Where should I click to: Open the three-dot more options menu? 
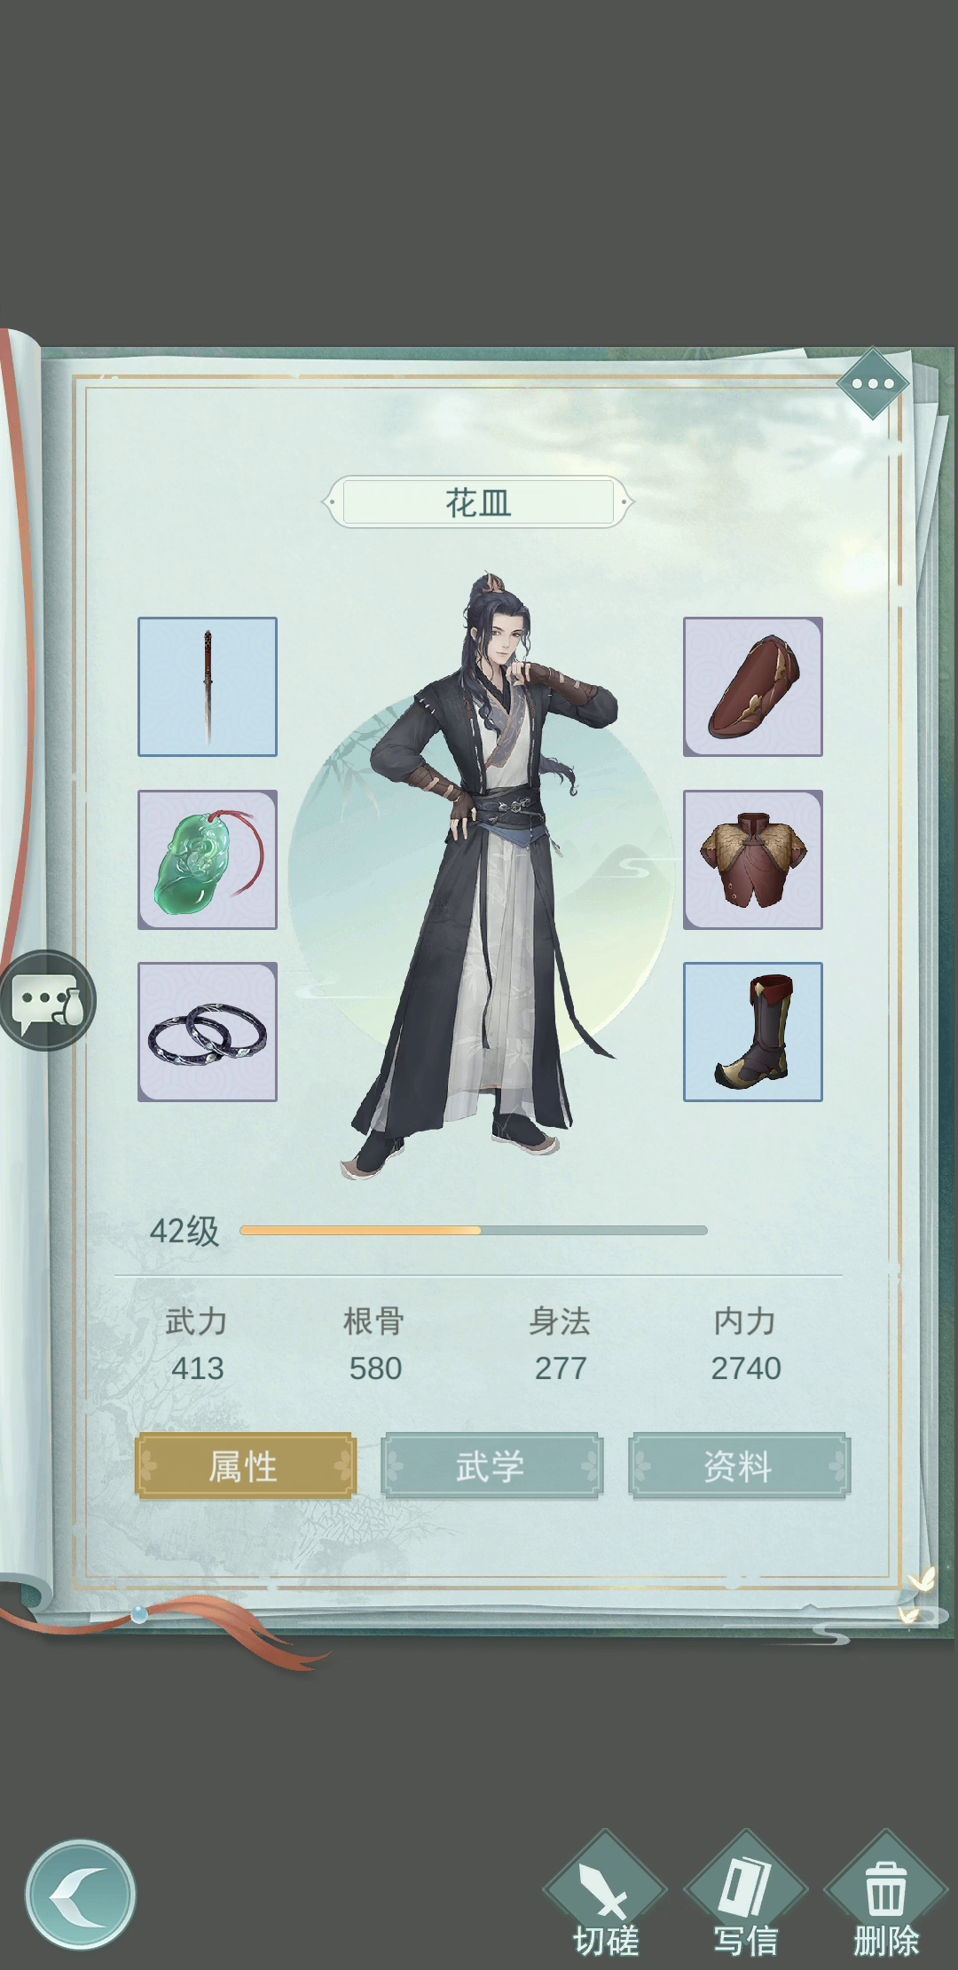874,384
